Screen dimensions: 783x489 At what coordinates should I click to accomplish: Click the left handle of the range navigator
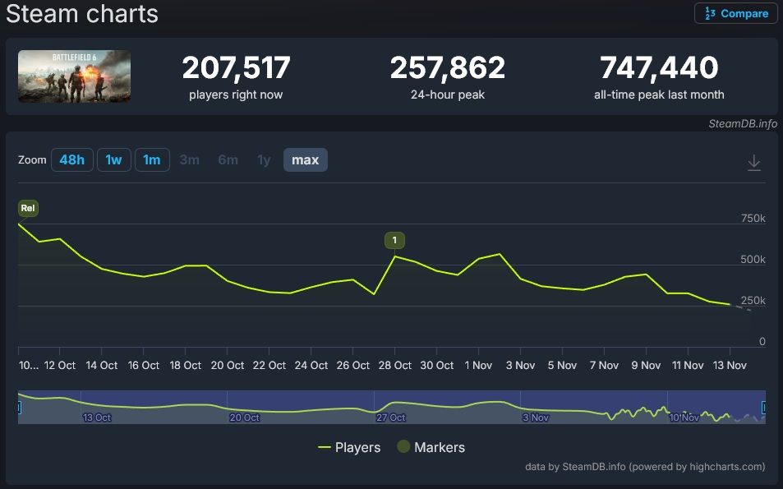coord(19,407)
